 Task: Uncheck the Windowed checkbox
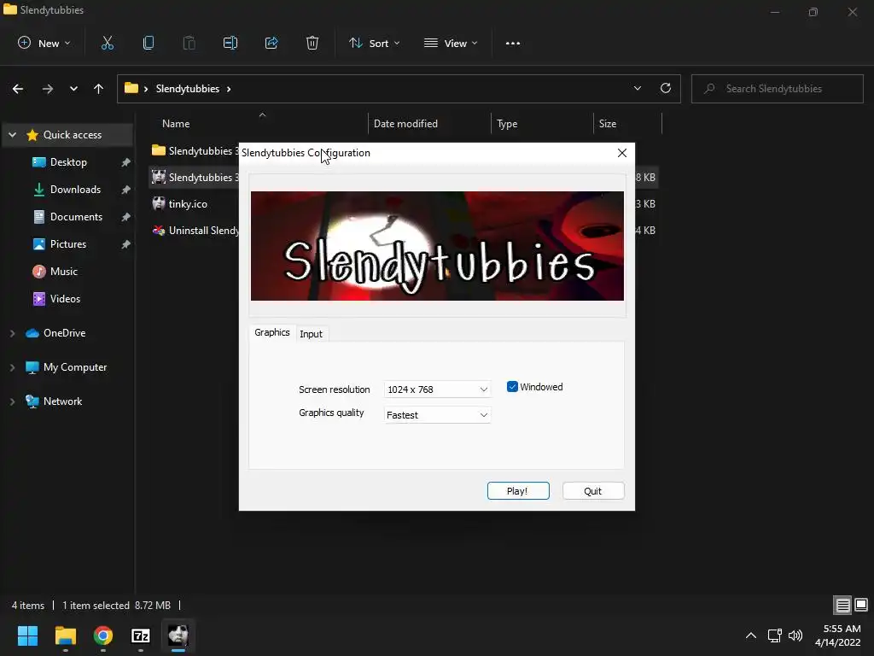512,387
